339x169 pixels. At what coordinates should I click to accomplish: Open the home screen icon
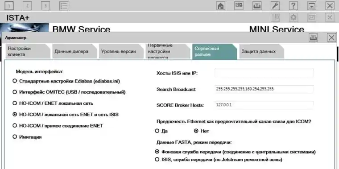220,6
